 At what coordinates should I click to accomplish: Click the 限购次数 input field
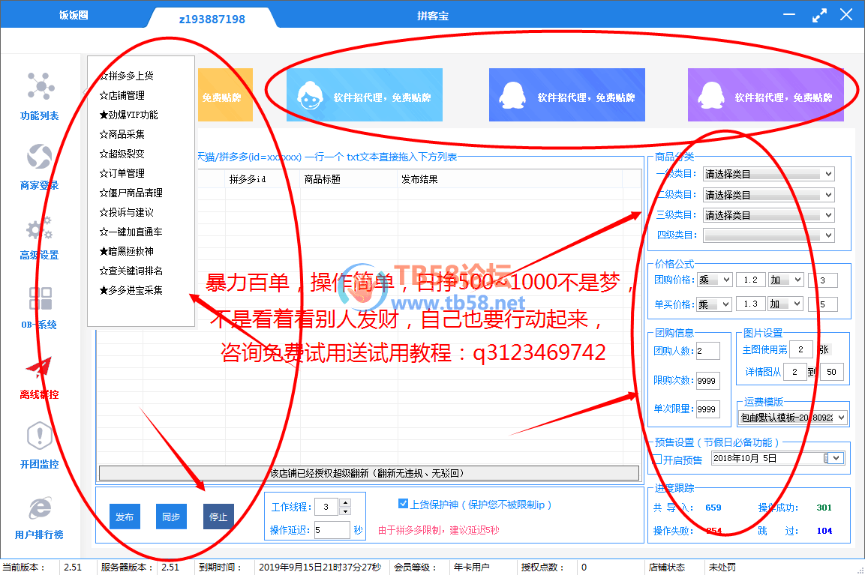707,380
